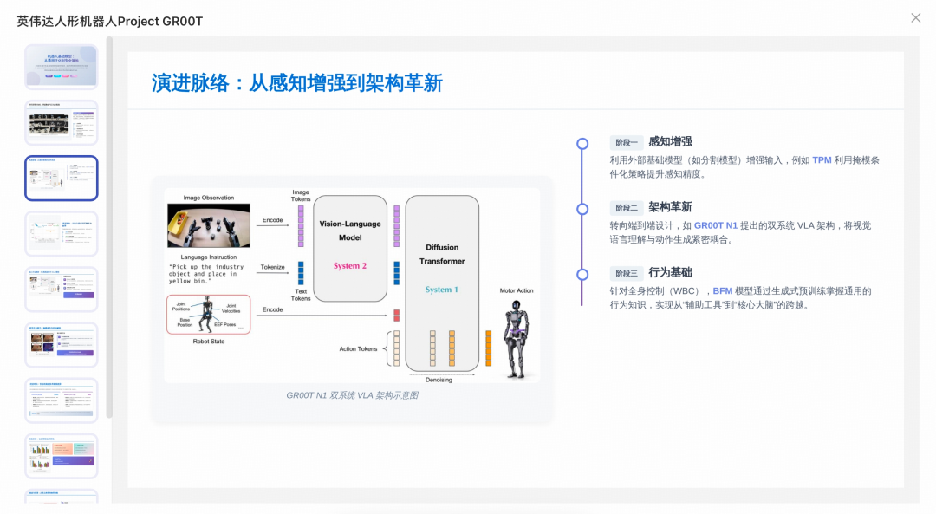This screenshot has height=514, width=936.
Task: Click the blue BFM link text
Action: [x=722, y=290]
